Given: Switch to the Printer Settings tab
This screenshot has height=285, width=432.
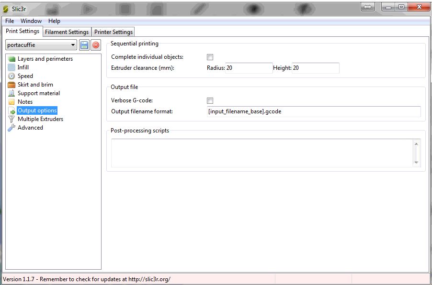Looking at the screenshot, I should point(114,32).
